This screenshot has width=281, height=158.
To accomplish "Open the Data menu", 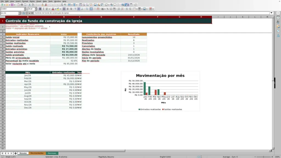I will [45, 1].
